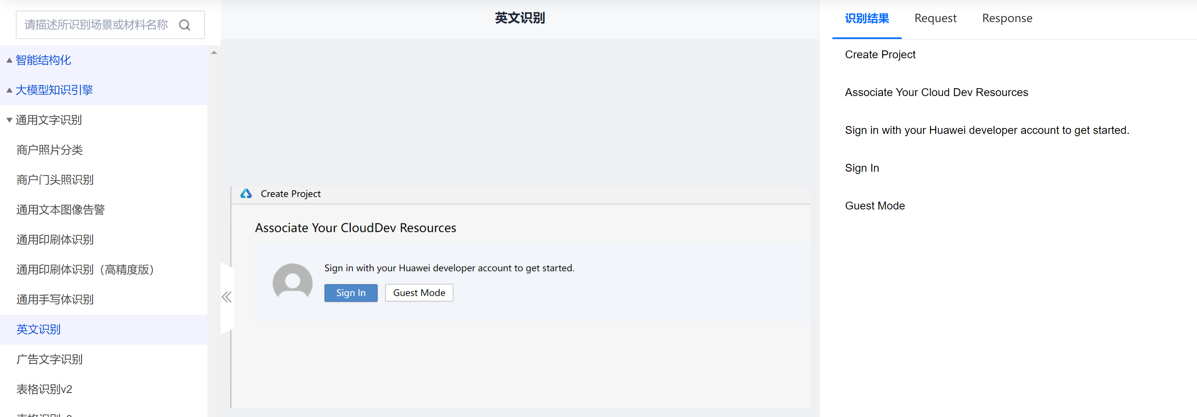This screenshot has height=417, width=1197.
Task: Click the "Sign In" recognized result line
Action: coord(862,168)
